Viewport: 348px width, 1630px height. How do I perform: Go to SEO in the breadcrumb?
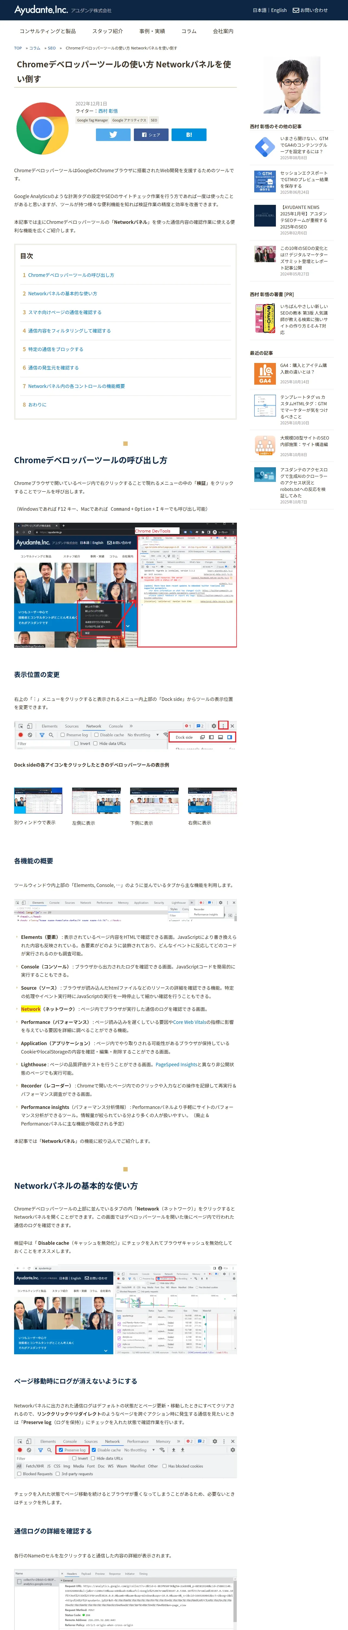point(51,48)
